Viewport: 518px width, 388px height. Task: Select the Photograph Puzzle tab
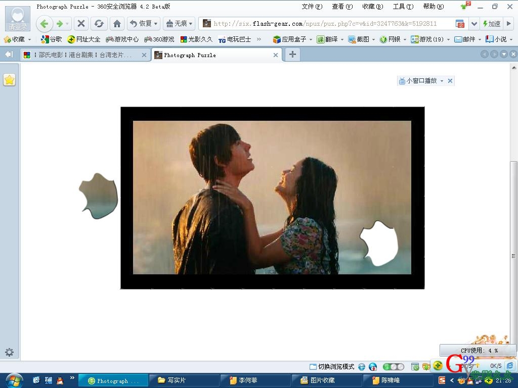point(217,55)
